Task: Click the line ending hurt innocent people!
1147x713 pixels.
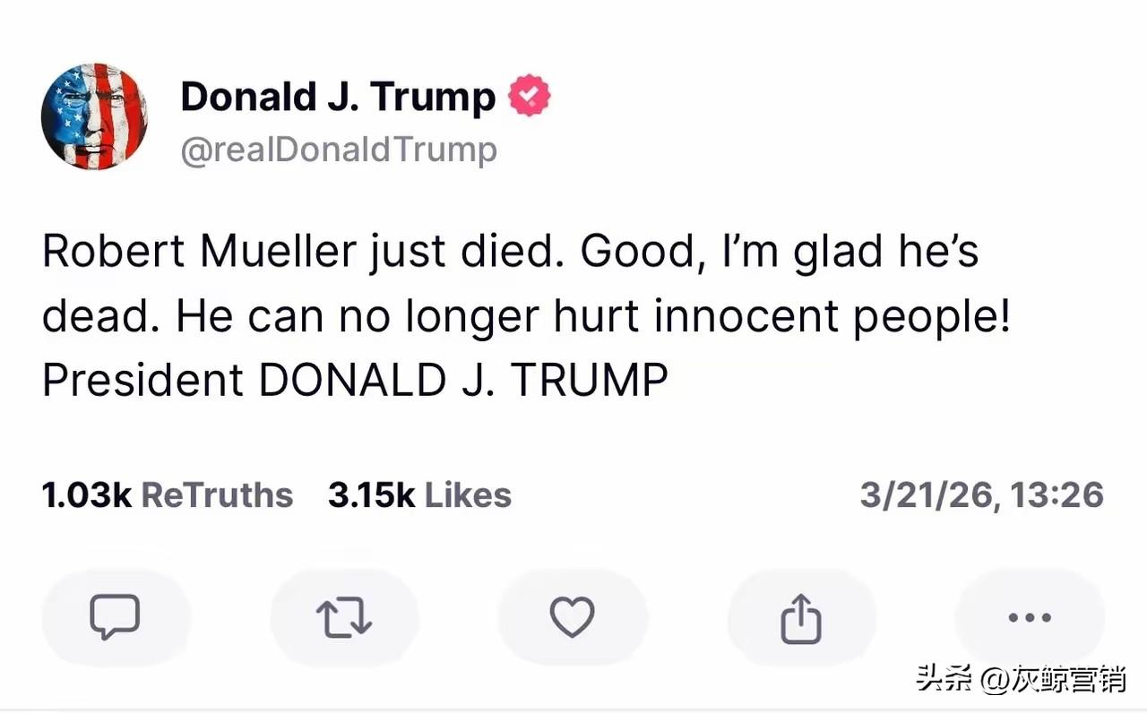Action: [526, 317]
